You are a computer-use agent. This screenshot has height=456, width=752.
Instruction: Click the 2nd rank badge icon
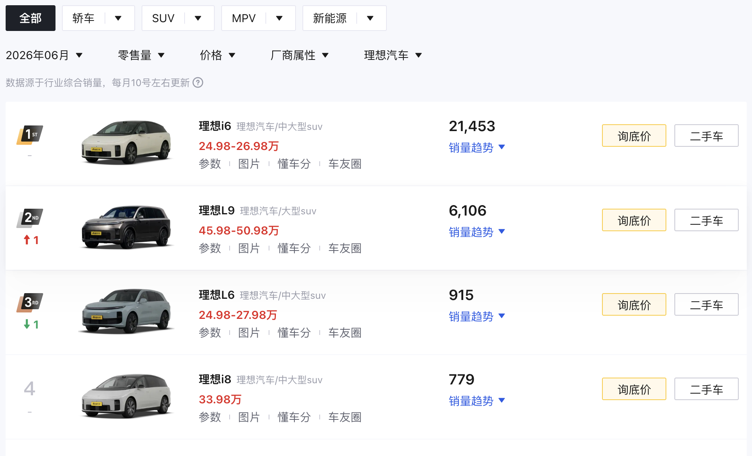pyautogui.click(x=30, y=218)
